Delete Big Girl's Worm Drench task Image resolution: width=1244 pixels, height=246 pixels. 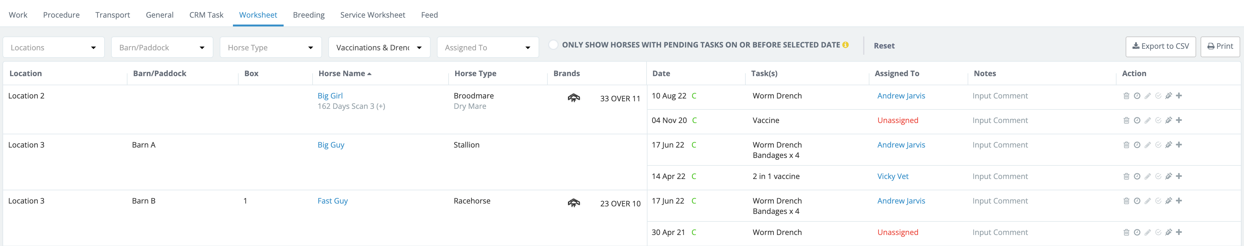click(x=1126, y=96)
